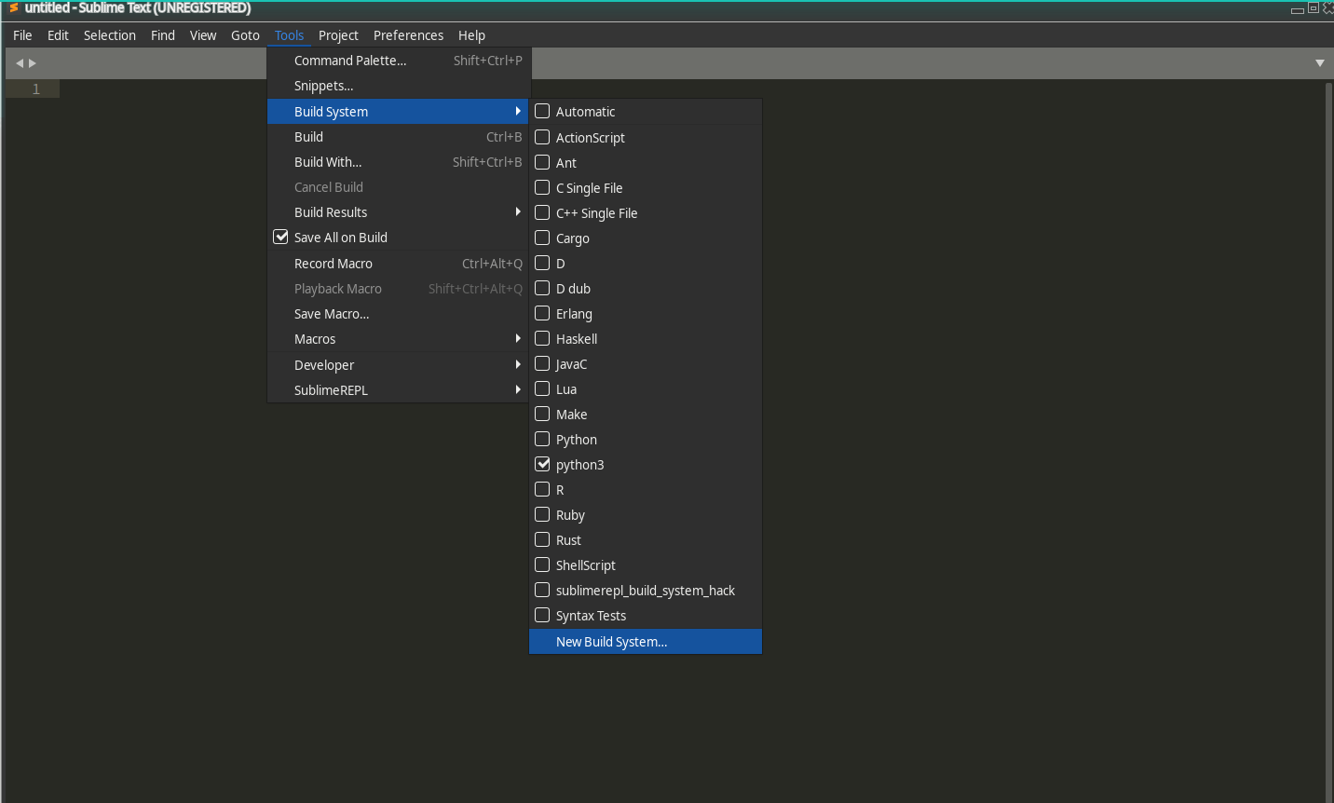Image resolution: width=1334 pixels, height=803 pixels.
Task: Choose D dub build system
Action: point(646,288)
